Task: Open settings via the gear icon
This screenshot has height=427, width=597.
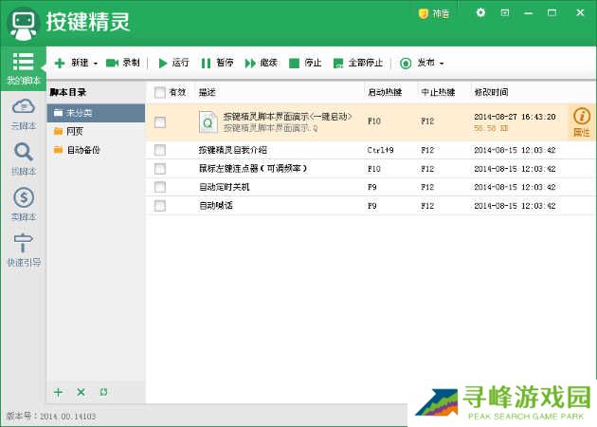Action: pyautogui.click(x=480, y=13)
